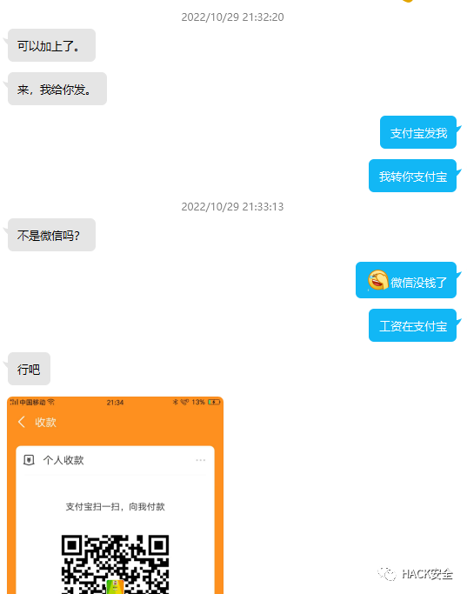Click the 收款 title in the orange header
This screenshot has width=467, height=594.
pyautogui.click(x=45, y=422)
